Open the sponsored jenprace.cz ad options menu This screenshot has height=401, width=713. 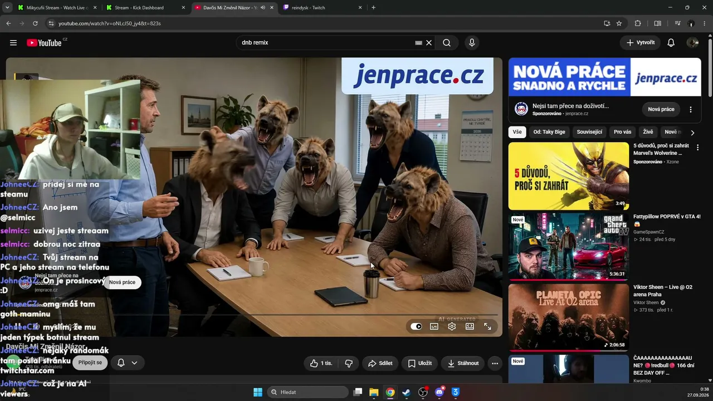pyautogui.click(x=691, y=109)
